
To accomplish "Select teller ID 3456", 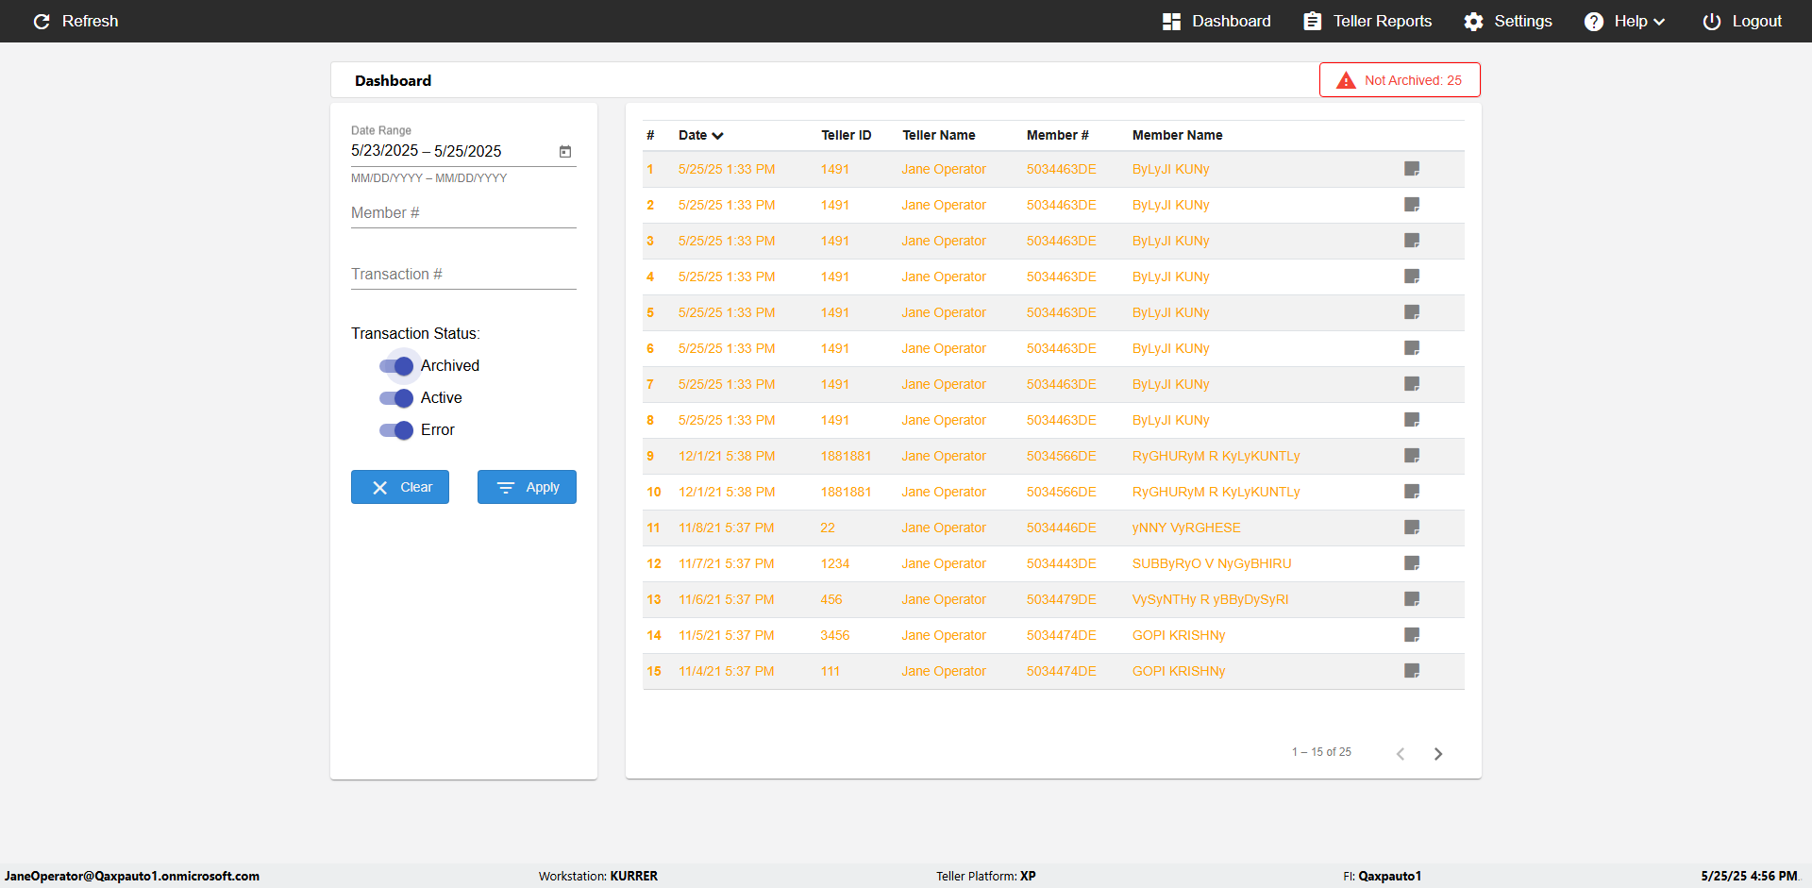I will pos(835,635).
